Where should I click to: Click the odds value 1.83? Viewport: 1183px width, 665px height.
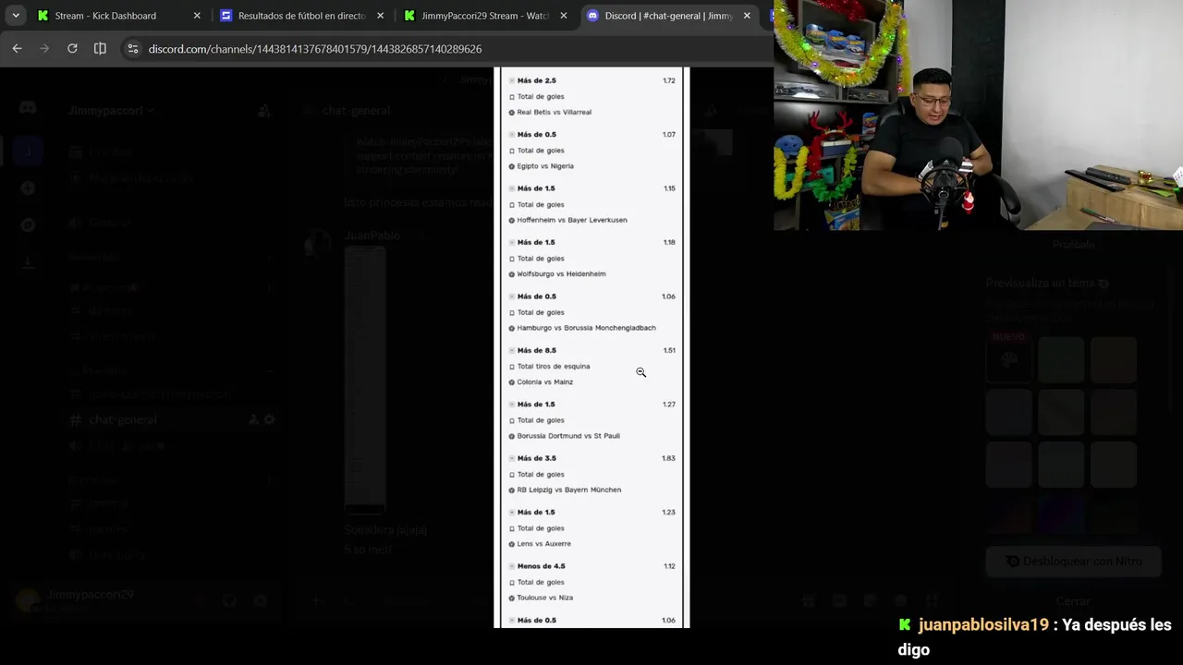(x=669, y=458)
